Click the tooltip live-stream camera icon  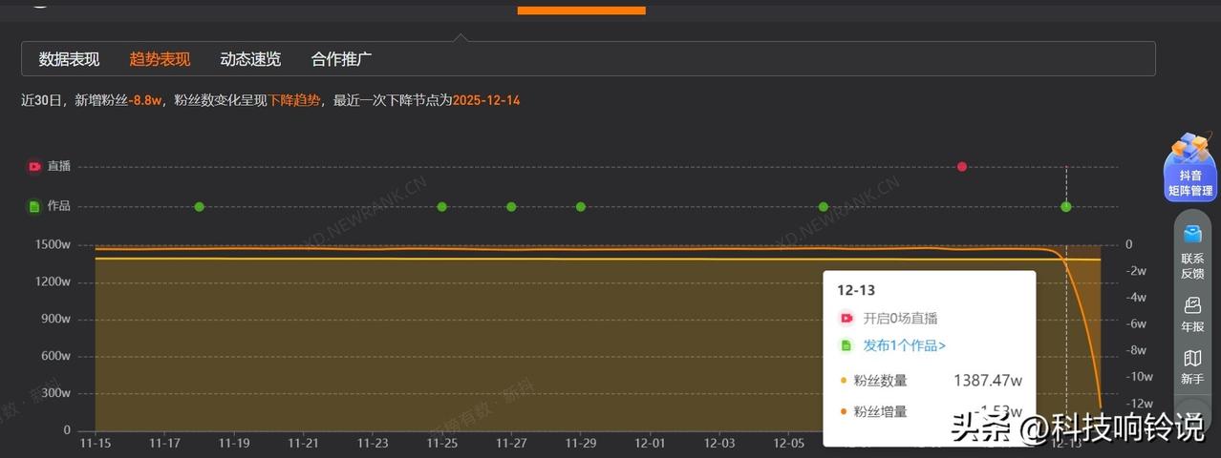point(846,319)
